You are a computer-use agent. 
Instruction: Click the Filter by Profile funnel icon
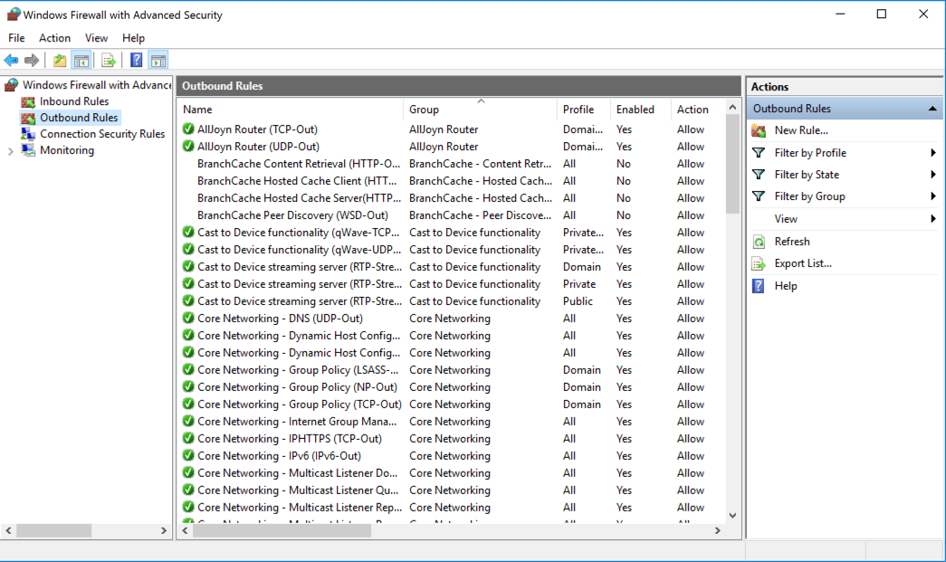coord(759,153)
